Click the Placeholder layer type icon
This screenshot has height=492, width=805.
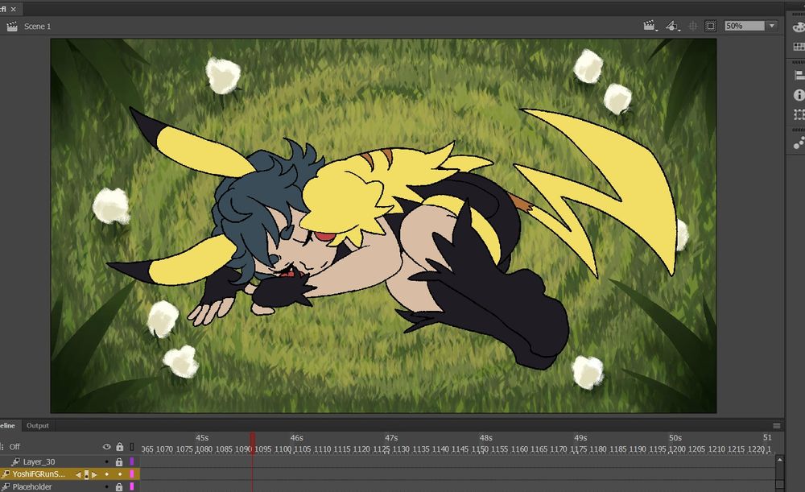[x=6, y=486]
